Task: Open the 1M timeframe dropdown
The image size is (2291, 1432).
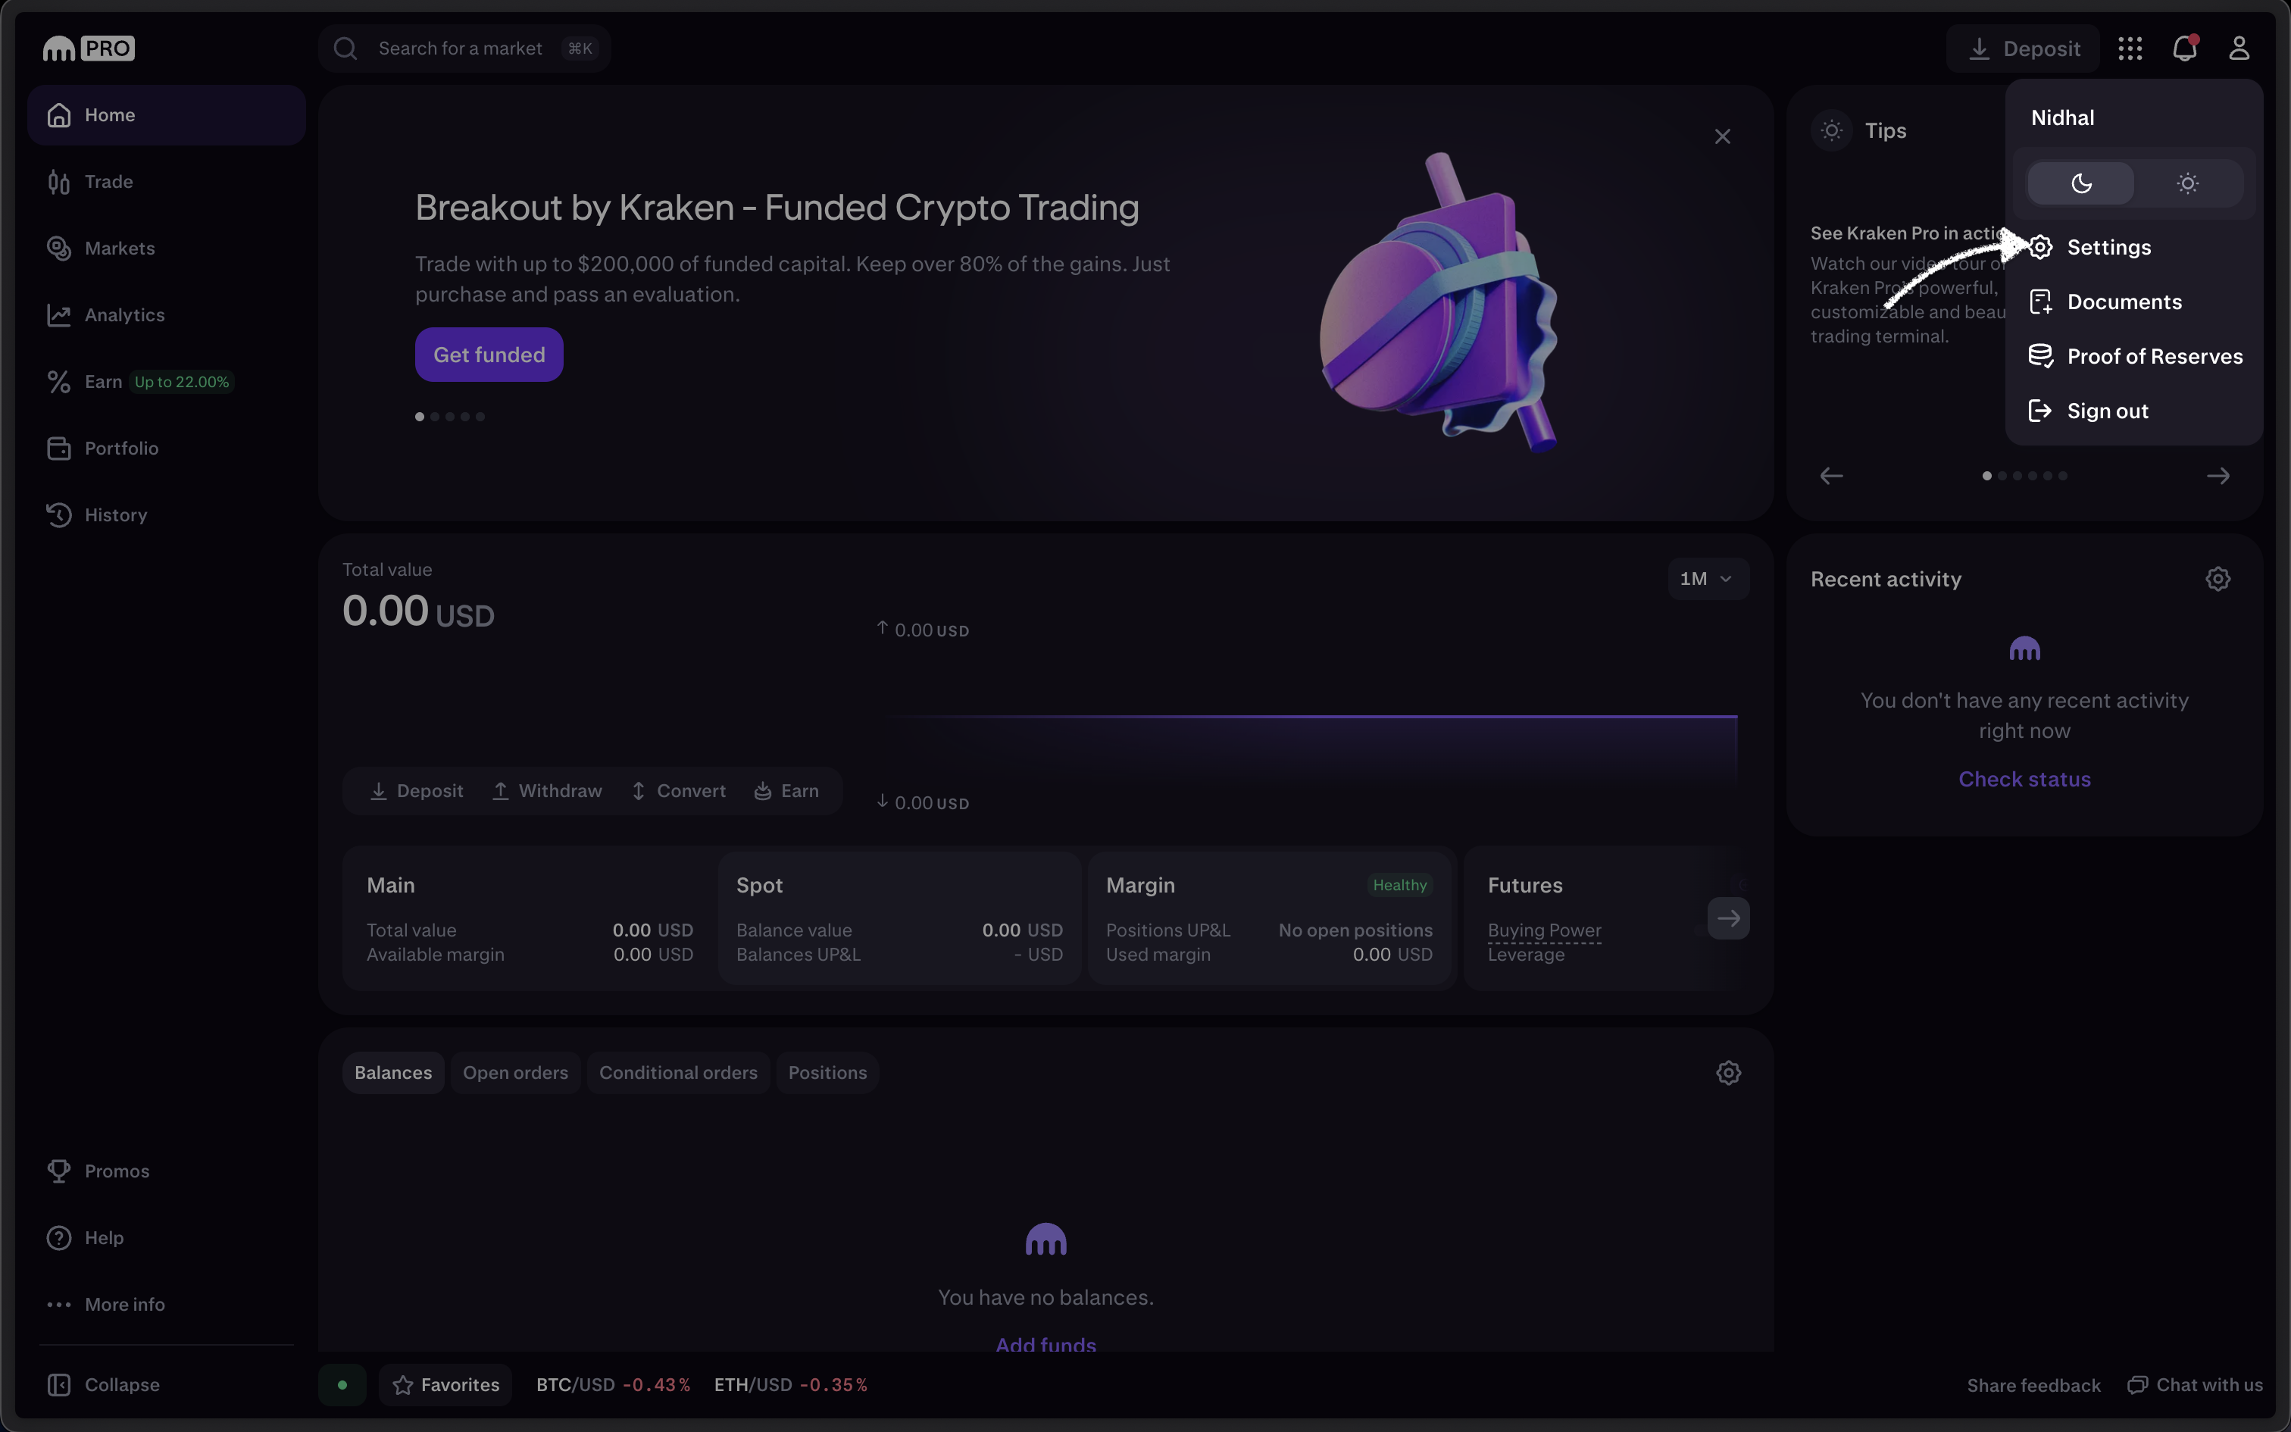Action: [x=1707, y=579]
